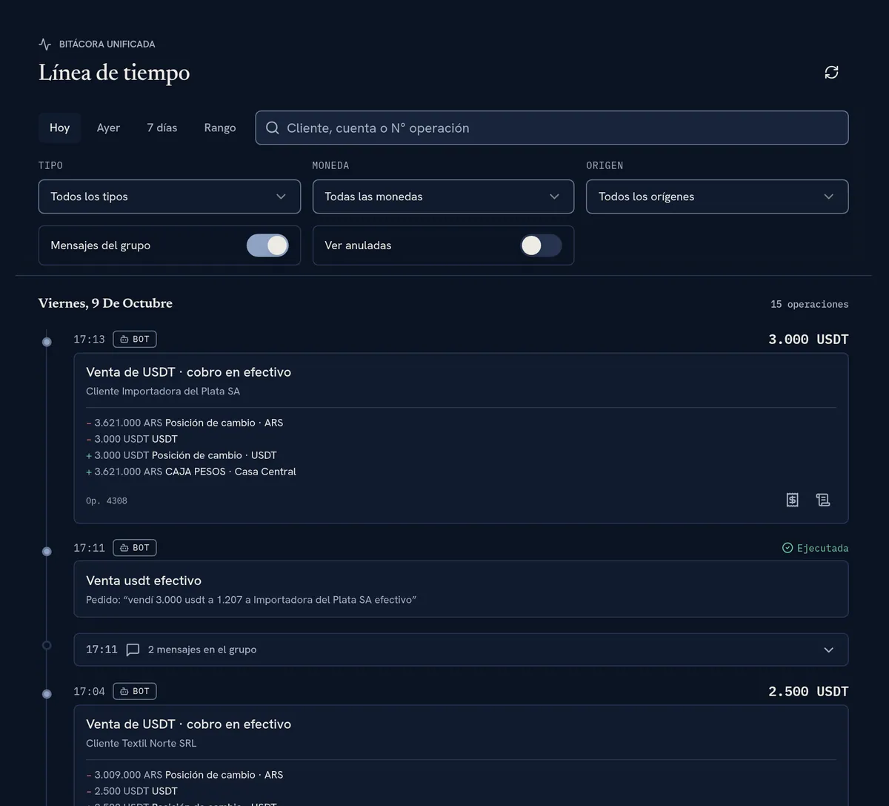This screenshot has height=806, width=889.
Task: Toggle the Mensajes del grupo switch
Action: click(267, 245)
